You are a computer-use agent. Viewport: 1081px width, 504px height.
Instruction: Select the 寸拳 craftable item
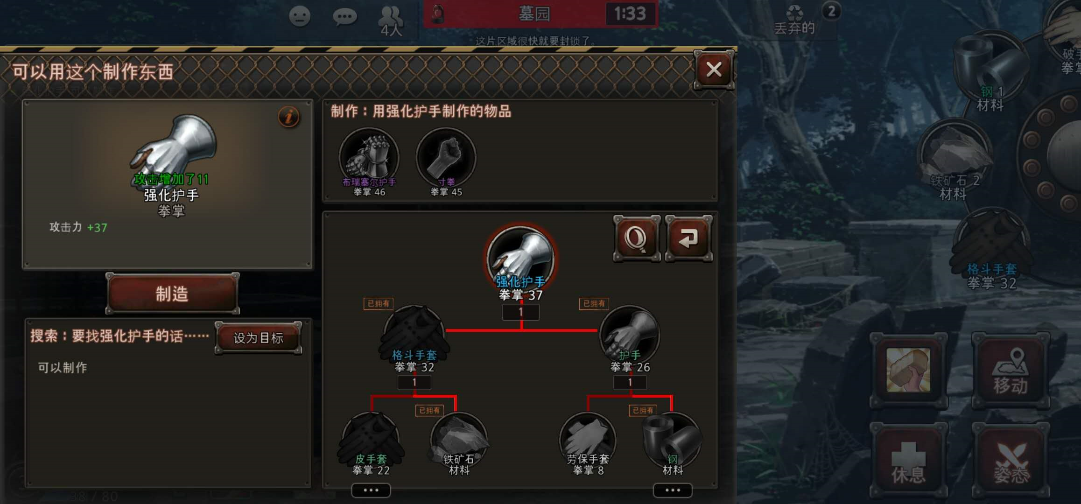point(446,158)
